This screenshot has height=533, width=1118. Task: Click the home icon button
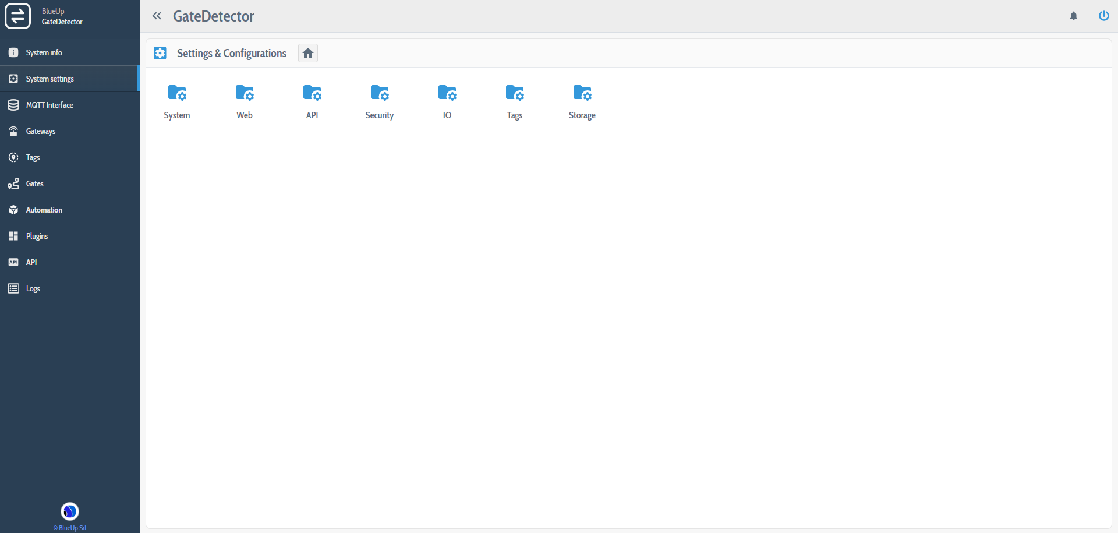coord(308,53)
